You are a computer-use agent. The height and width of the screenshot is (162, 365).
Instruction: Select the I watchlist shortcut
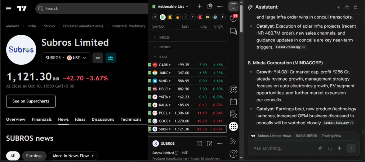[x=185, y=17]
